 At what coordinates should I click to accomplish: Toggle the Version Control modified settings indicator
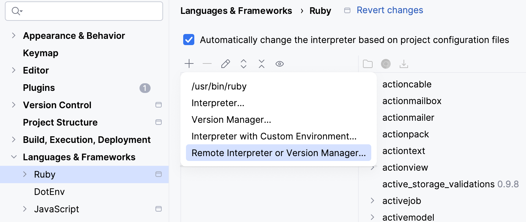[159, 105]
